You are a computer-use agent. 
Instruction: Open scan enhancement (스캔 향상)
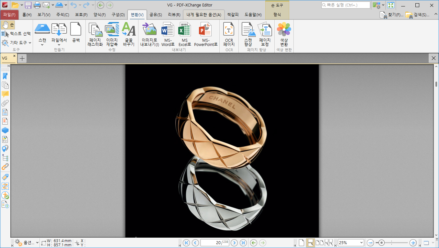[248, 34]
